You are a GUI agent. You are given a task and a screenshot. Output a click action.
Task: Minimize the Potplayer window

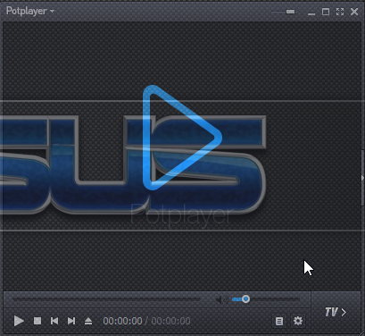pyautogui.click(x=311, y=13)
